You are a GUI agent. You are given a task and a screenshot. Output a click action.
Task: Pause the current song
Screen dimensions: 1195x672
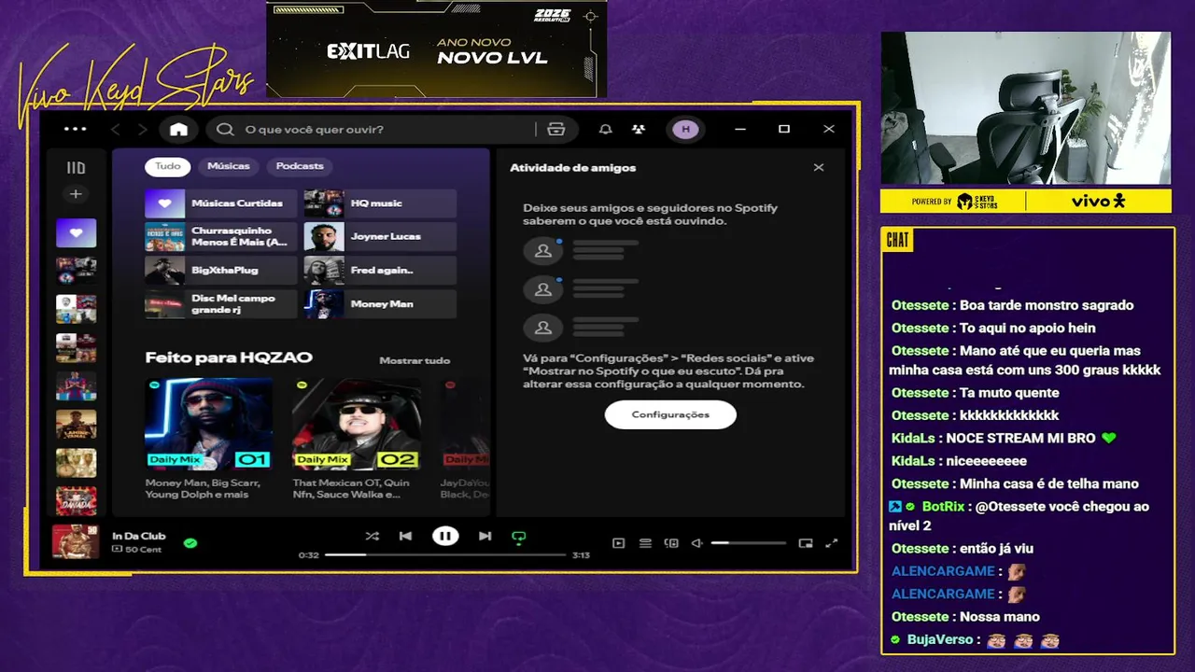445,536
